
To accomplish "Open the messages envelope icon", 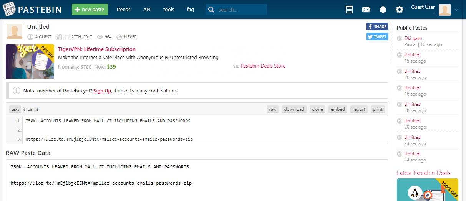I will click(x=366, y=10).
